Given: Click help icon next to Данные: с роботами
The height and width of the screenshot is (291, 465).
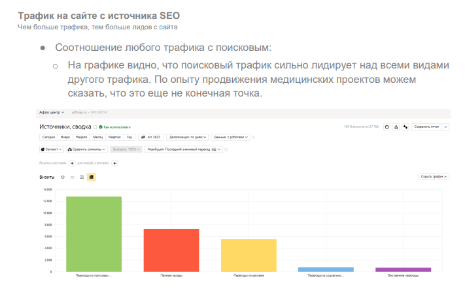Looking at the screenshot, I should click(253, 137).
